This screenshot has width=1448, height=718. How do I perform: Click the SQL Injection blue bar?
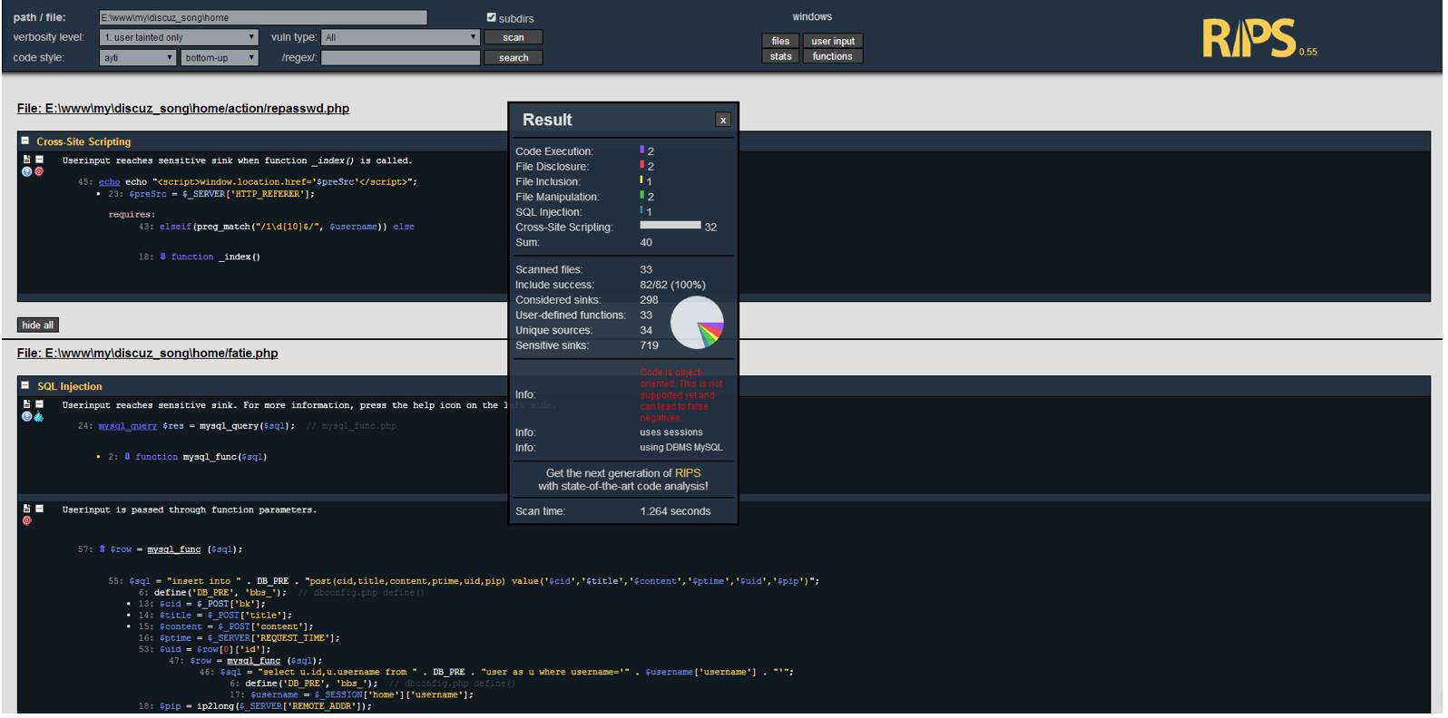pyautogui.click(x=641, y=211)
